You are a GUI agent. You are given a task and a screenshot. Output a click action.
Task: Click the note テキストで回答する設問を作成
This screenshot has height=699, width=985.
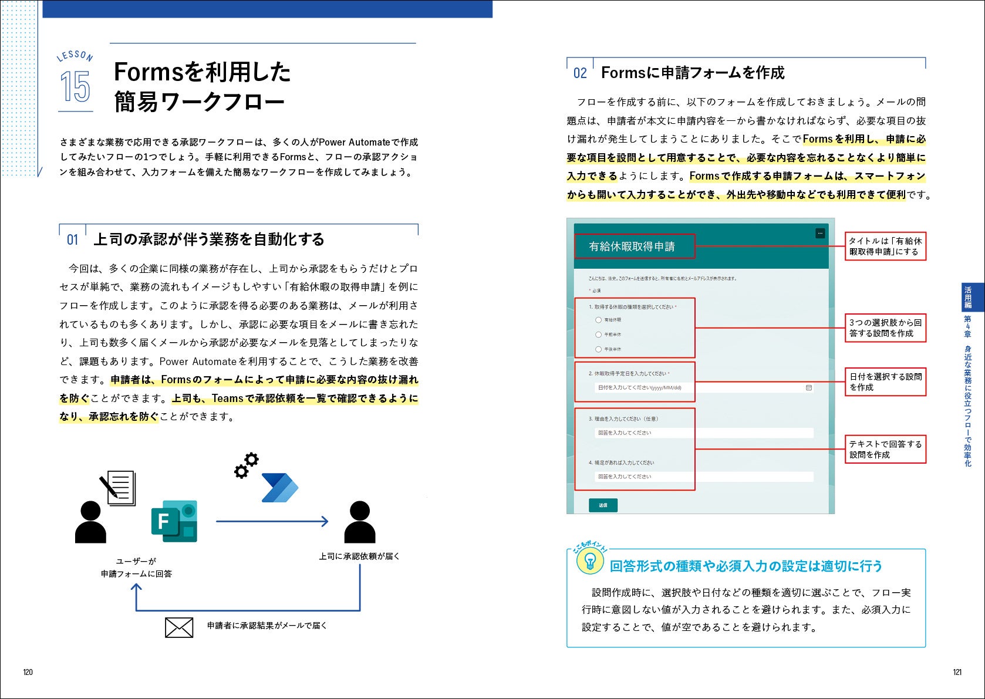(x=885, y=449)
